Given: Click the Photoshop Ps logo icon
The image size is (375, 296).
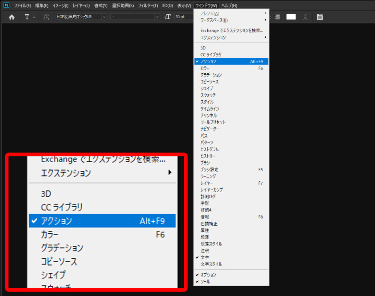Looking at the screenshot, I should [6, 5].
